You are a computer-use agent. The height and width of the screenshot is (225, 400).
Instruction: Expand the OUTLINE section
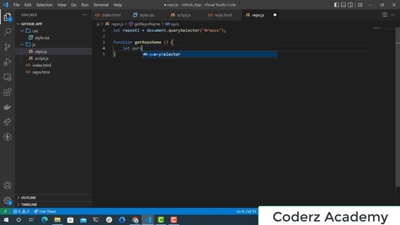(28, 197)
